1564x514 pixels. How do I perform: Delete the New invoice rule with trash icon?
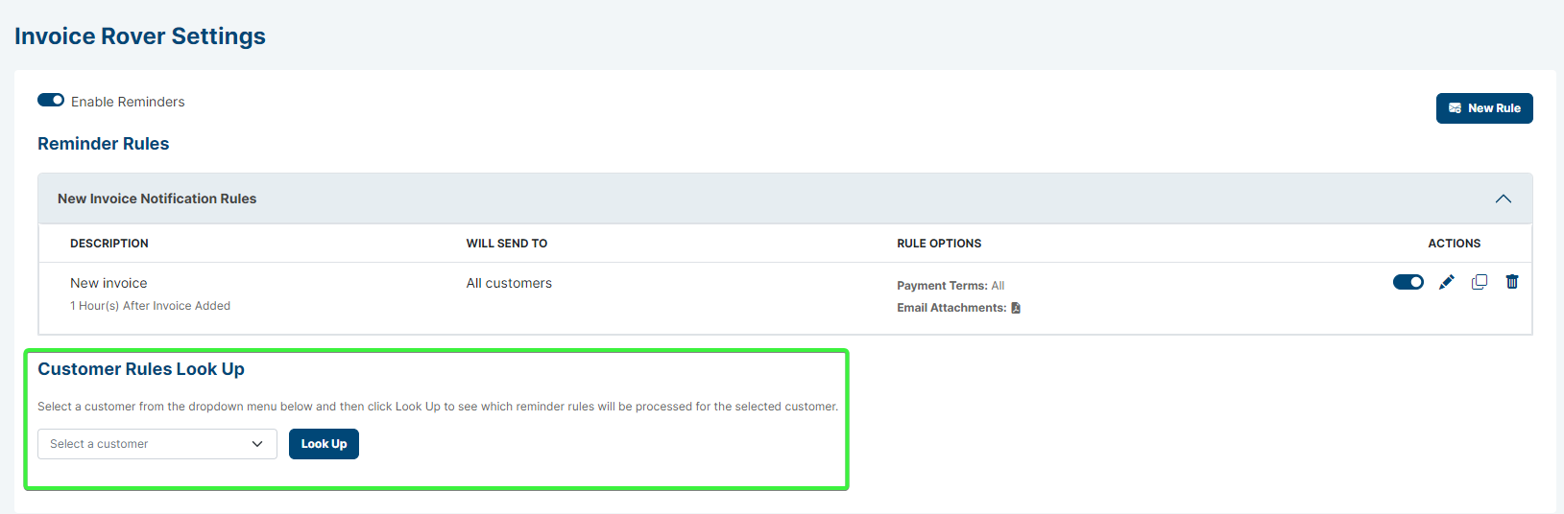[1512, 282]
